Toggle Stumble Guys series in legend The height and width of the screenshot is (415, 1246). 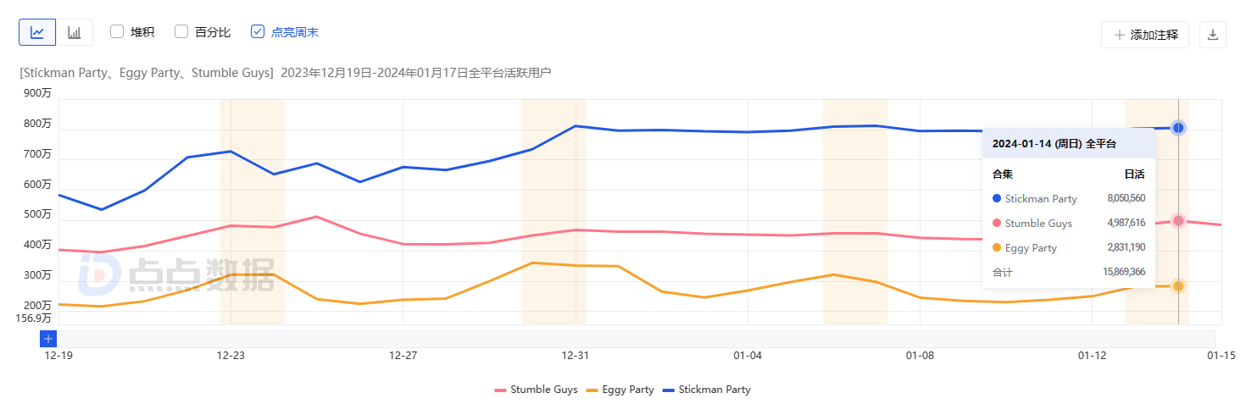(537, 390)
